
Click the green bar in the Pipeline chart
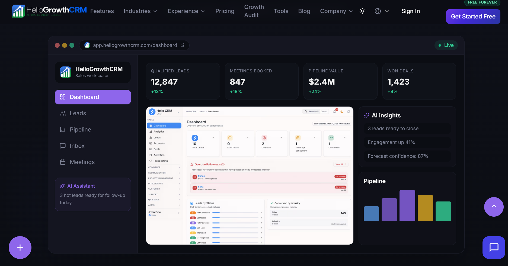click(443, 211)
